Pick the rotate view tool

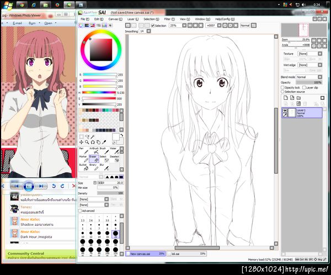pyautogui.click(x=93, y=142)
